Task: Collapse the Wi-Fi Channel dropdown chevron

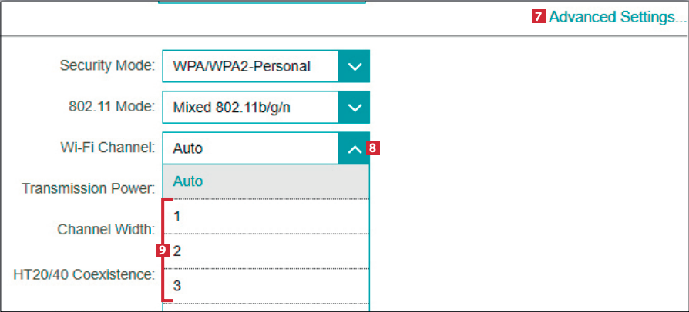Action: [354, 149]
